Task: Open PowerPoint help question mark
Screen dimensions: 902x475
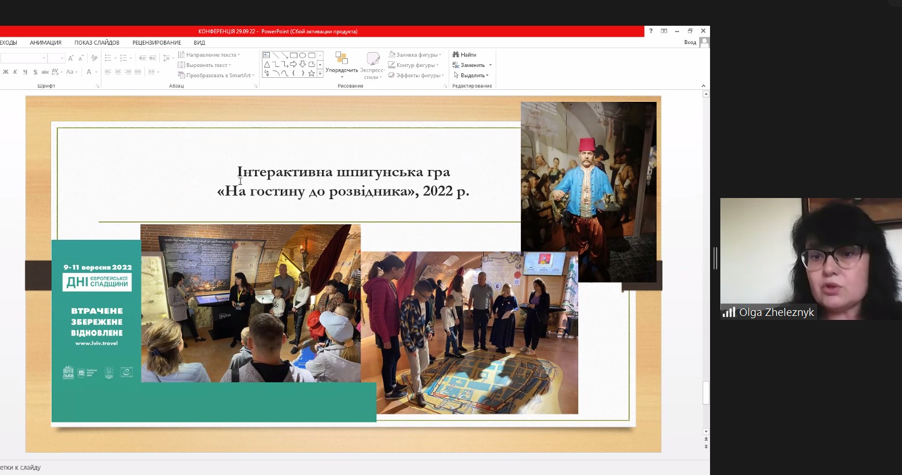Action: coord(650,31)
